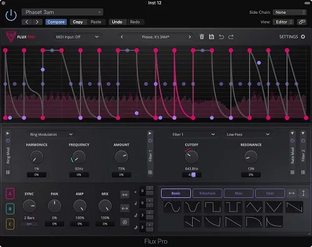
Task: Click the link icon next to View
Action: click(301, 22)
